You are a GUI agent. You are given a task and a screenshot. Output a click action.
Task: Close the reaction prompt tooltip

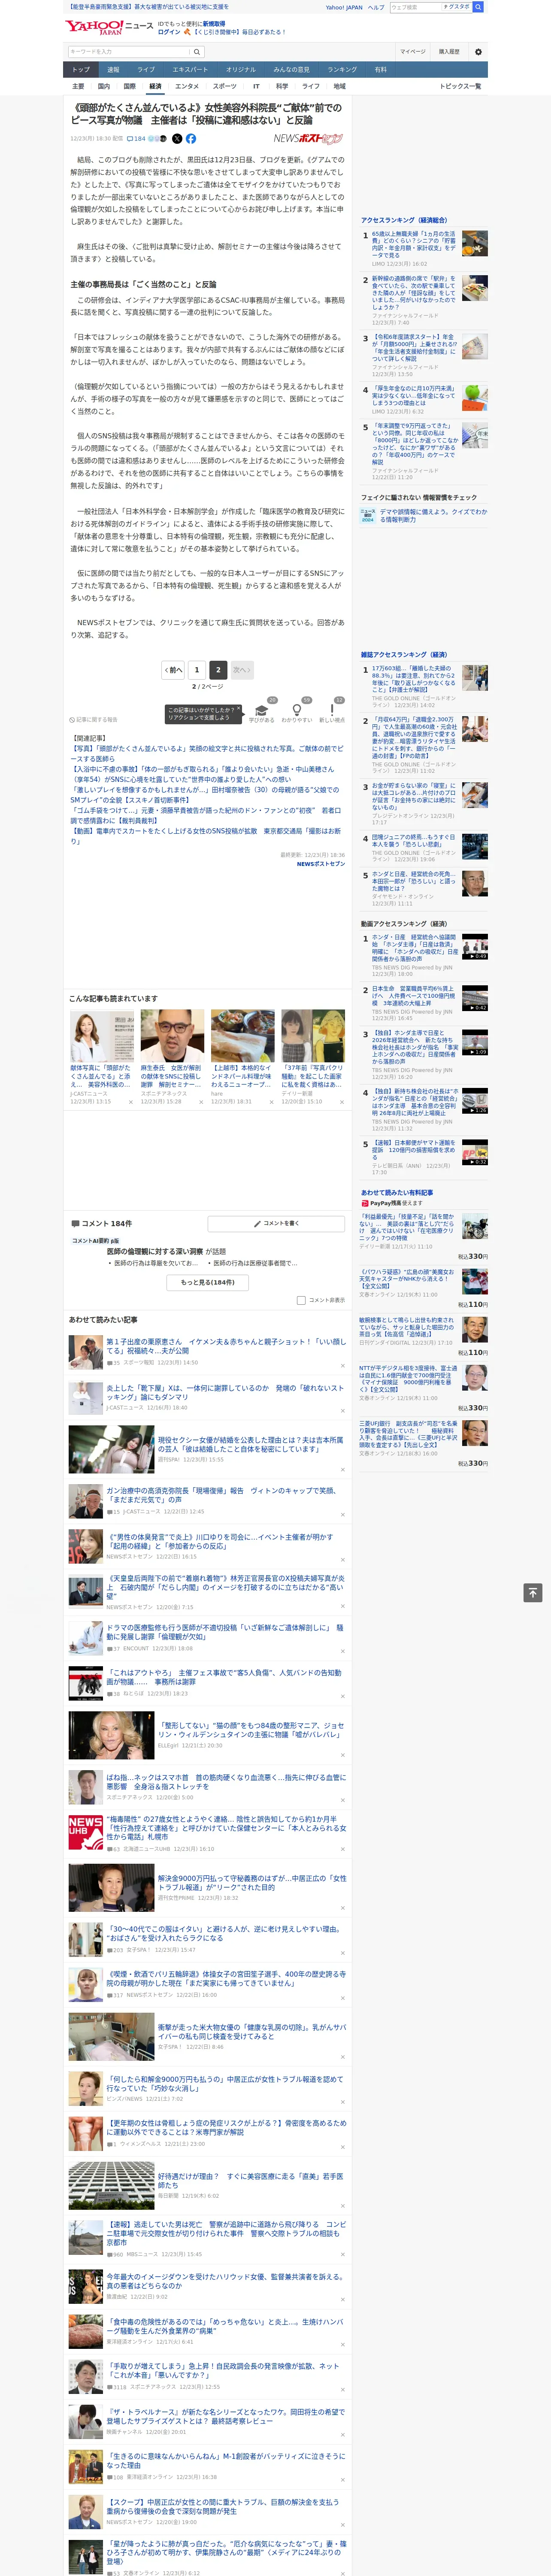(238, 709)
